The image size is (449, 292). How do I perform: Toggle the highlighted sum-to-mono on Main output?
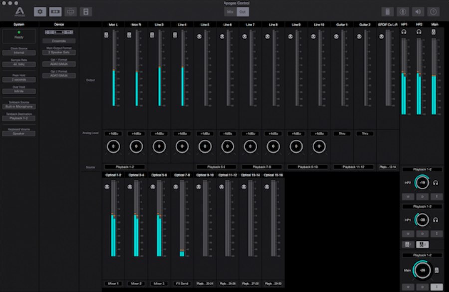pyautogui.click(x=437, y=287)
